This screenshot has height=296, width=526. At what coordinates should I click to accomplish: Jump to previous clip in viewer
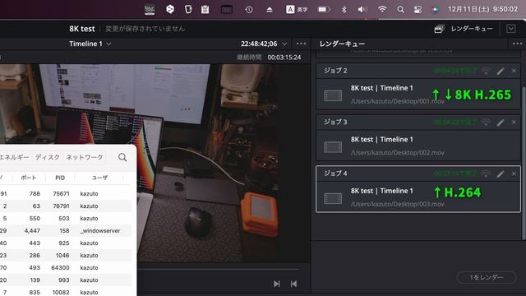[293, 284]
